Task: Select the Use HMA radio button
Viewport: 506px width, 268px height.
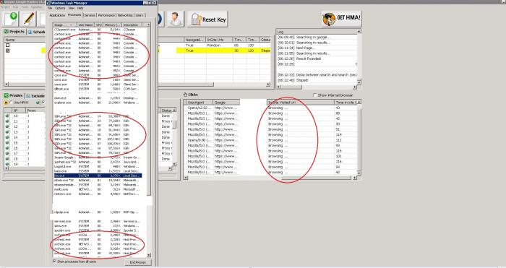Action: (12, 103)
